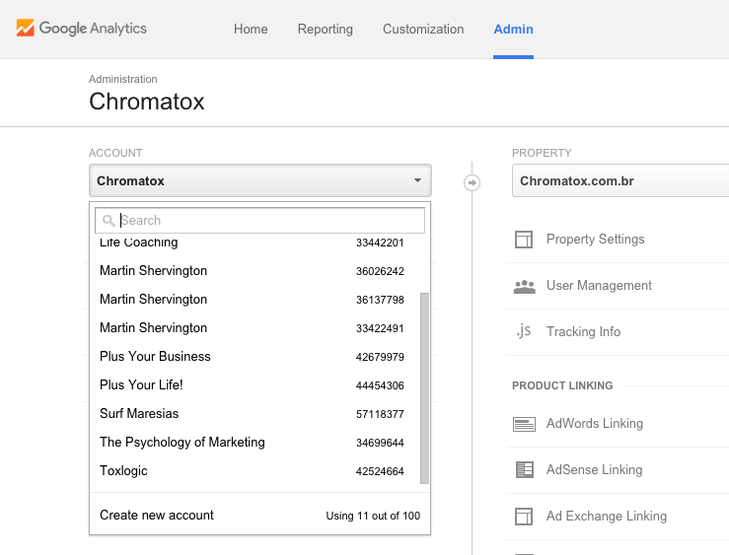Open the Home tab

coord(251,29)
